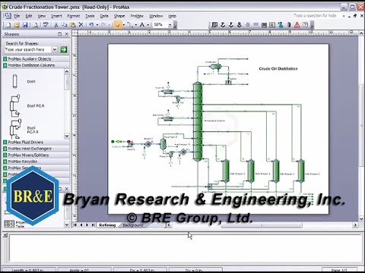Open the ProMax menu
Screen dimensions: 365x273
[x=137, y=16]
